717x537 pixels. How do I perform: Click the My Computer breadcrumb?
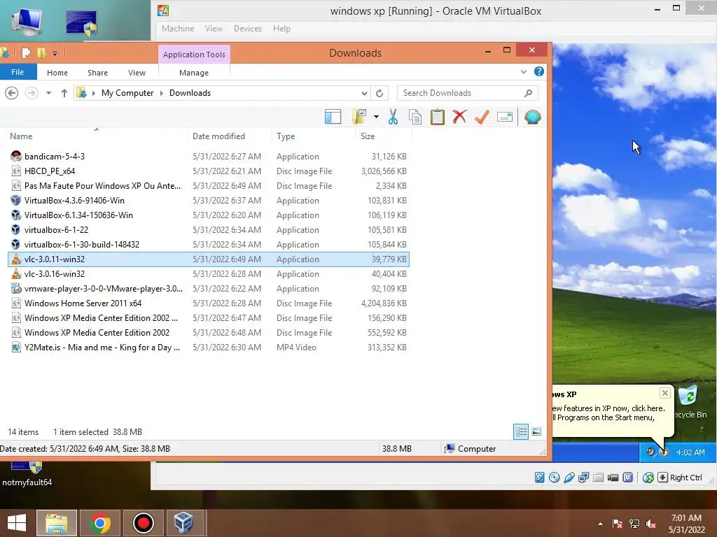pyautogui.click(x=127, y=93)
